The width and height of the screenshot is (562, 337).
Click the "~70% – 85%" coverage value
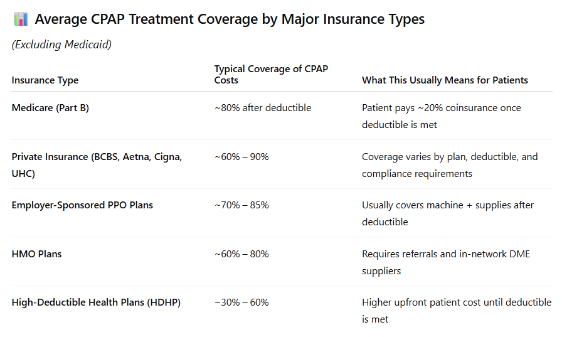241,205
